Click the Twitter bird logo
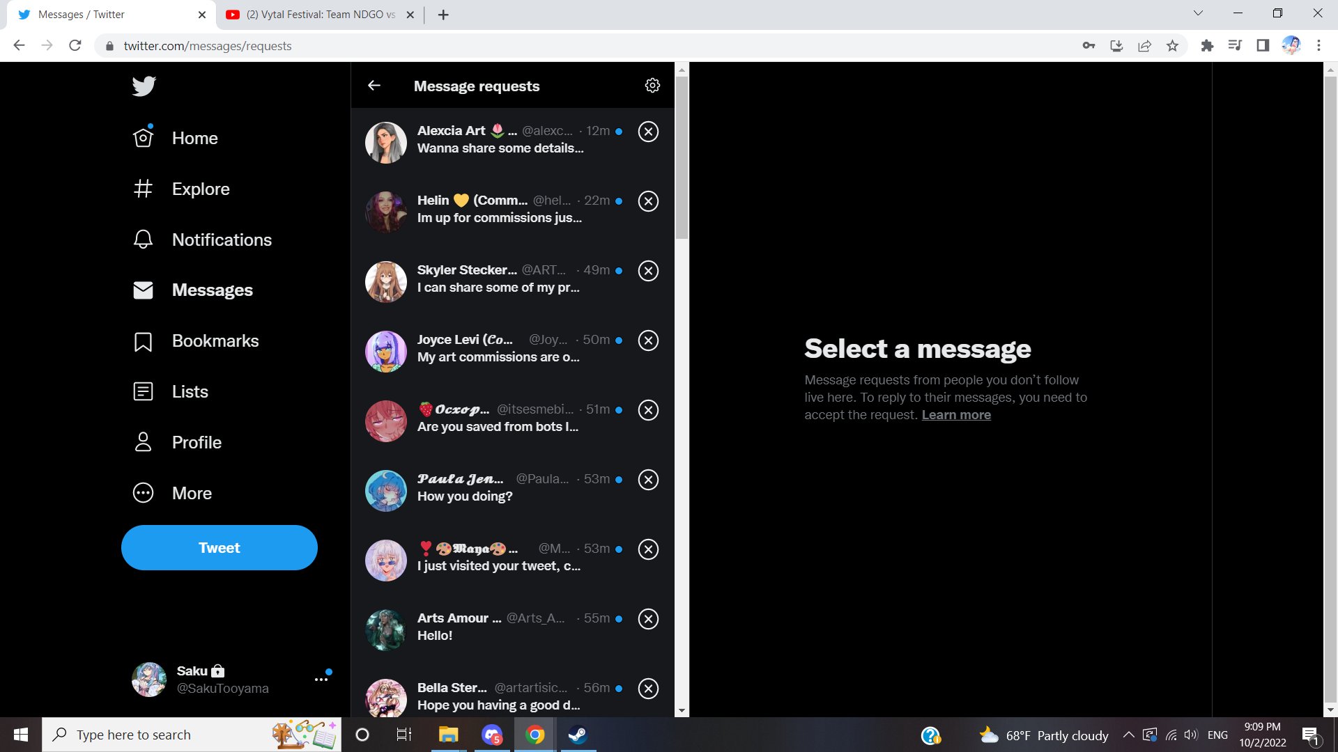This screenshot has height=752, width=1338. click(144, 86)
